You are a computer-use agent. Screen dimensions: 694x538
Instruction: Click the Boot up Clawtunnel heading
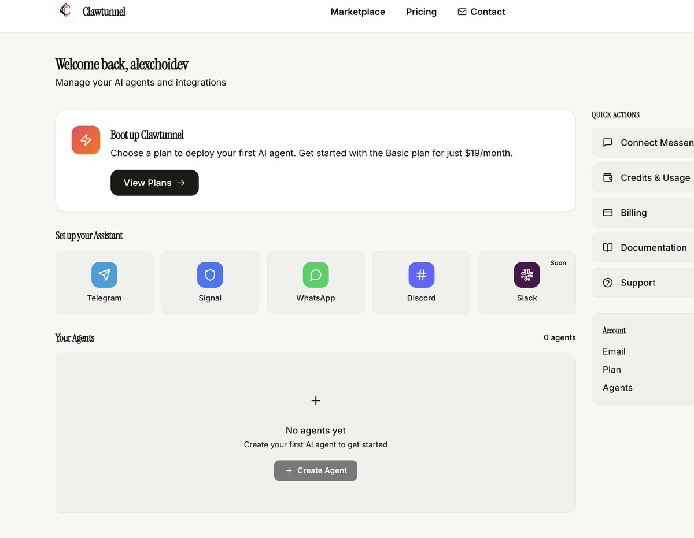tap(147, 135)
